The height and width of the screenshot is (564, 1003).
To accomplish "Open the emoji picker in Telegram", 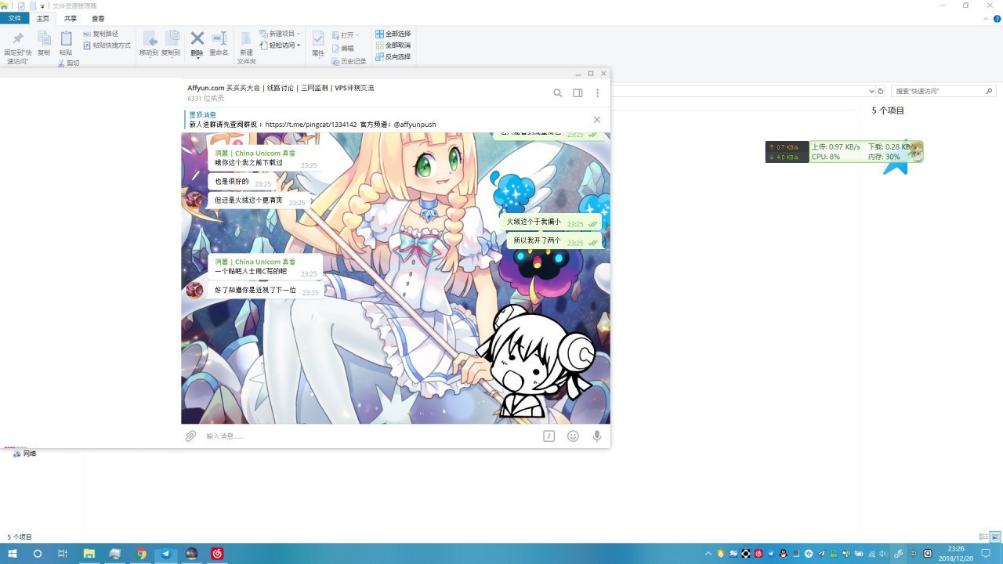I will tap(573, 436).
